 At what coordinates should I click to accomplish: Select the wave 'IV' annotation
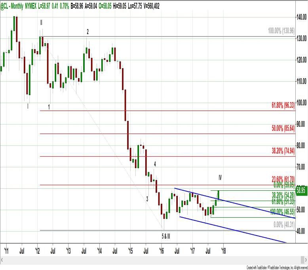pos(220,177)
